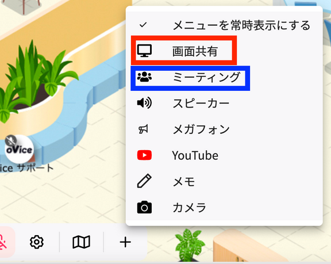Screen dimensions: 331x264
Task: Expand more options with the plus button
Action: [125, 242]
